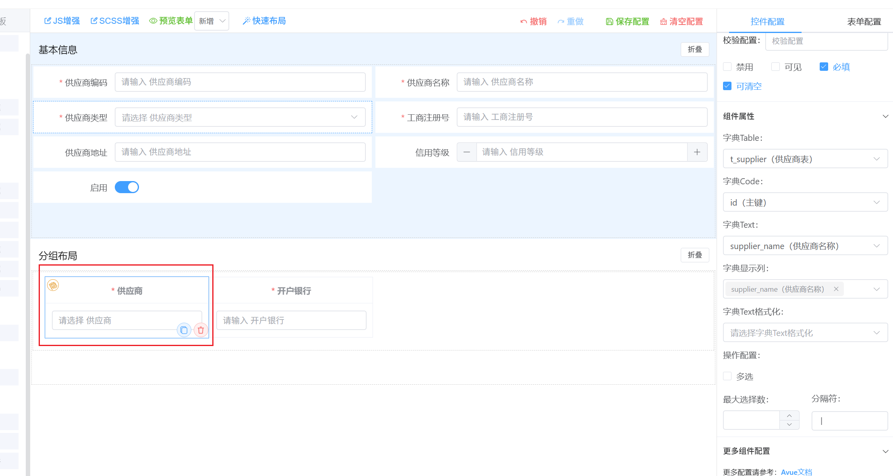The width and height of the screenshot is (893, 476).
Task: Click 撤销 undo in toolbar
Action: [533, 21]
